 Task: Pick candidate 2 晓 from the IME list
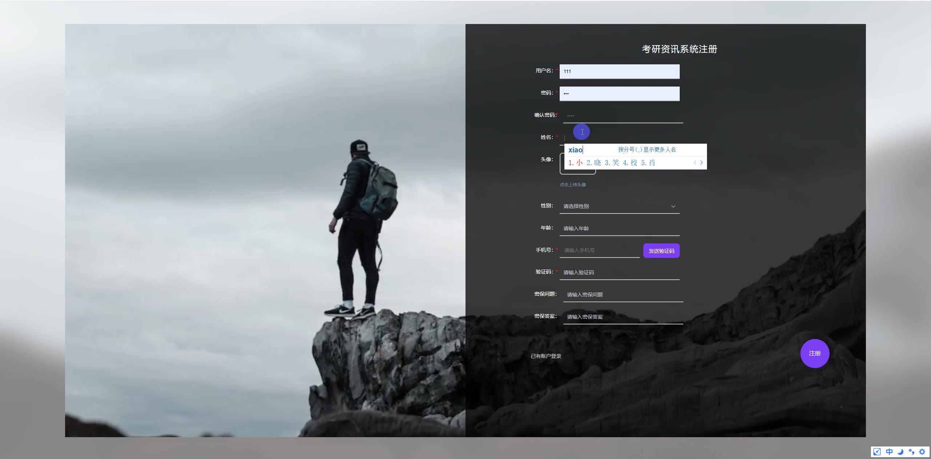pyautogui.click(x=594, y=163)
